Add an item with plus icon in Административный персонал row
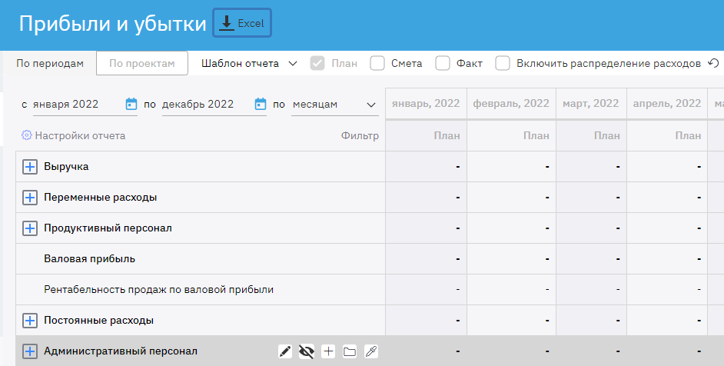Viewport: 724px width, 366px height. point(328,351)
